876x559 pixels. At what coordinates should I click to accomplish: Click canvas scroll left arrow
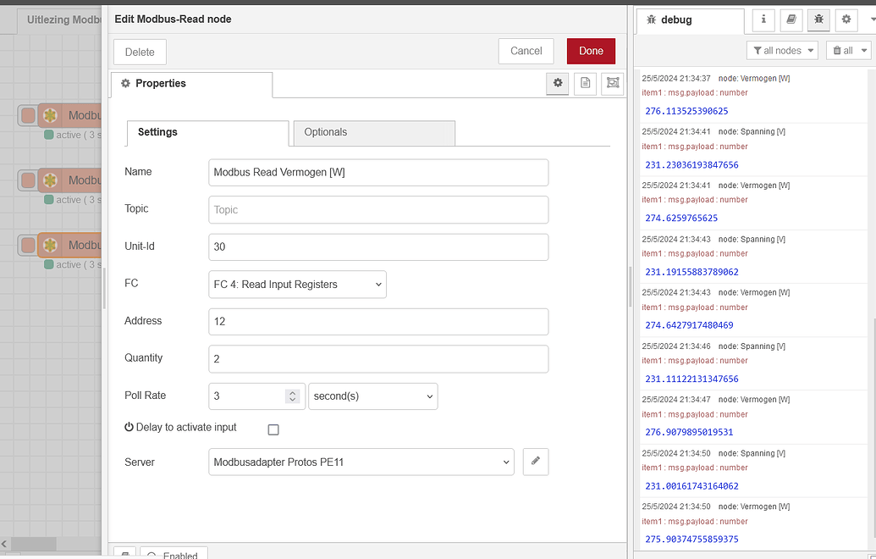[x=4, y=544]
